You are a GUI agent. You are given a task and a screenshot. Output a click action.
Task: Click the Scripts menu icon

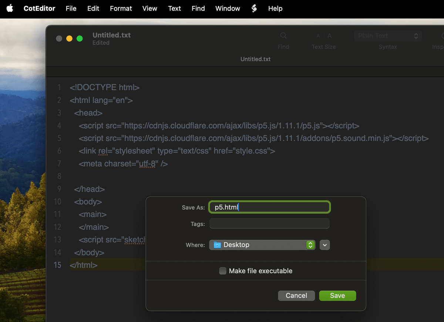(x=254, y=8)
